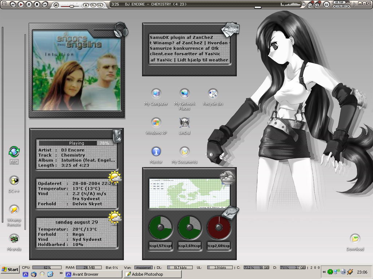
Task: Click the 'Samurize konkurrence' news line
Action: click(x=184, y=48)
